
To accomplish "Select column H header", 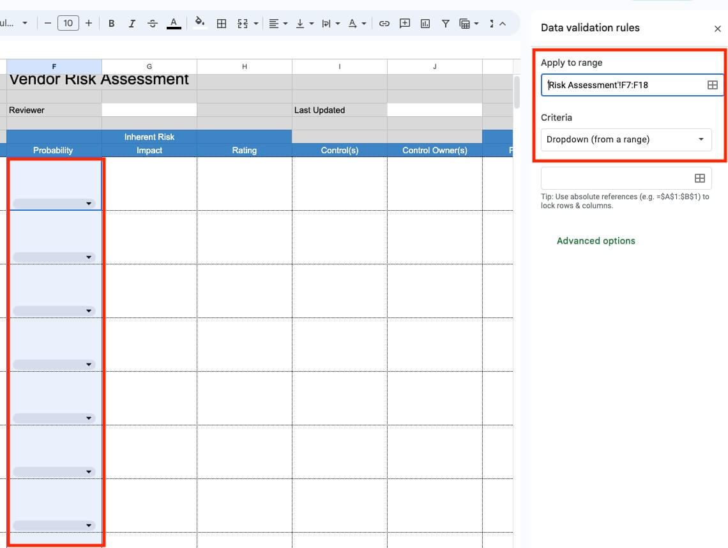I will (245, 66).
